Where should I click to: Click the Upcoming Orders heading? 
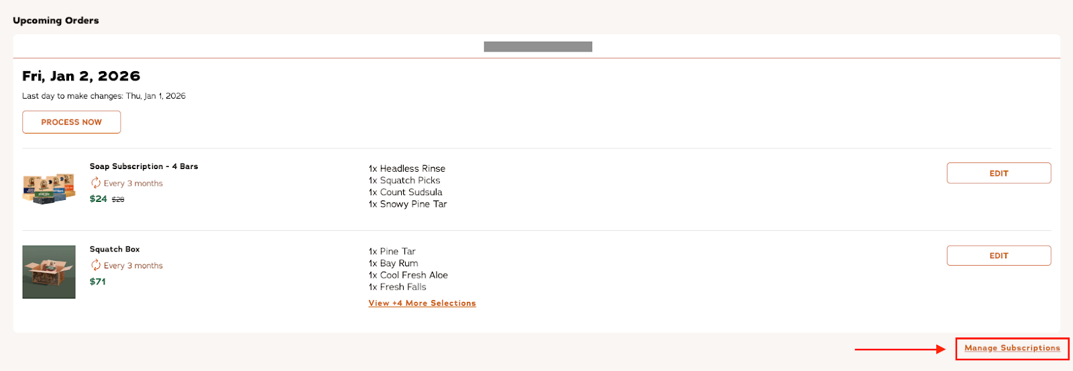click(56, 21)
